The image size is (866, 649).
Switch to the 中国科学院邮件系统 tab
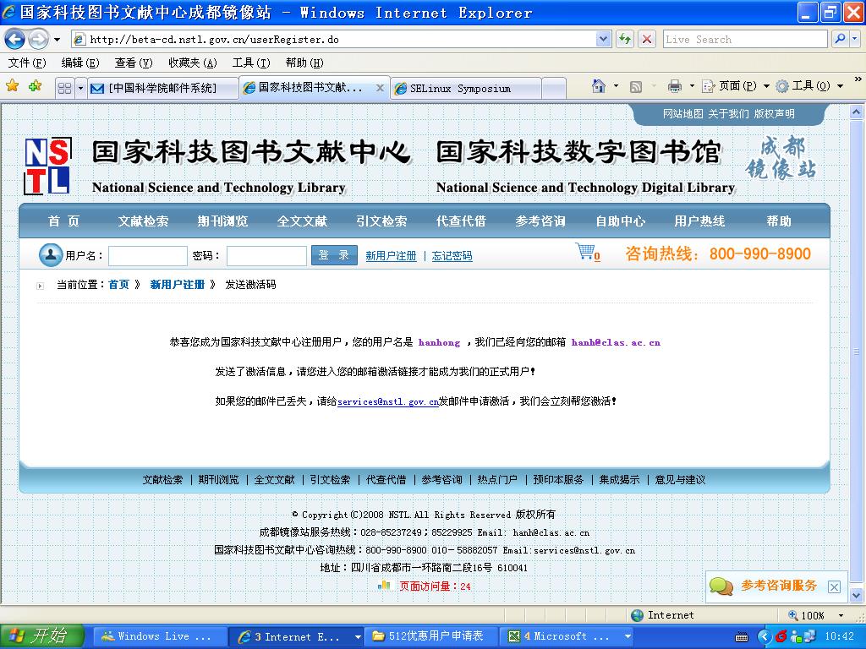163,88
